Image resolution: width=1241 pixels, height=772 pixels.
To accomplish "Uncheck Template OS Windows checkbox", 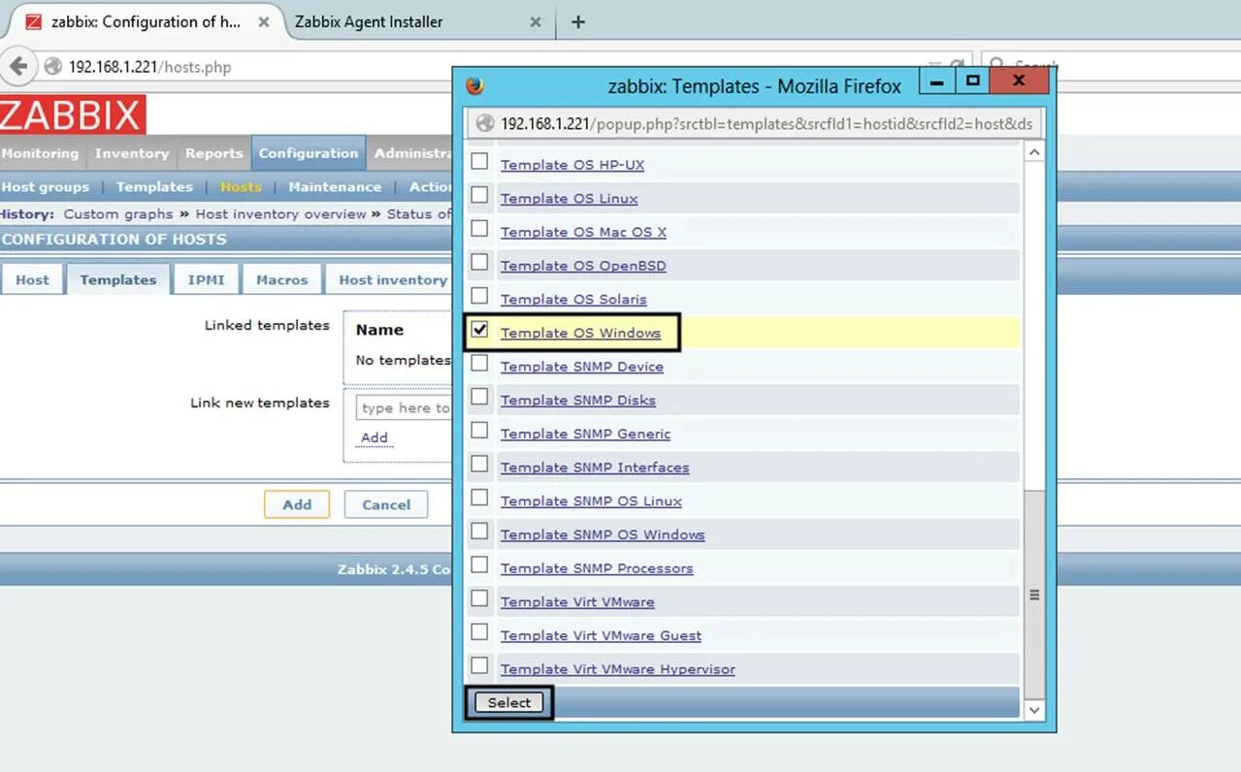I will (479, 330).
